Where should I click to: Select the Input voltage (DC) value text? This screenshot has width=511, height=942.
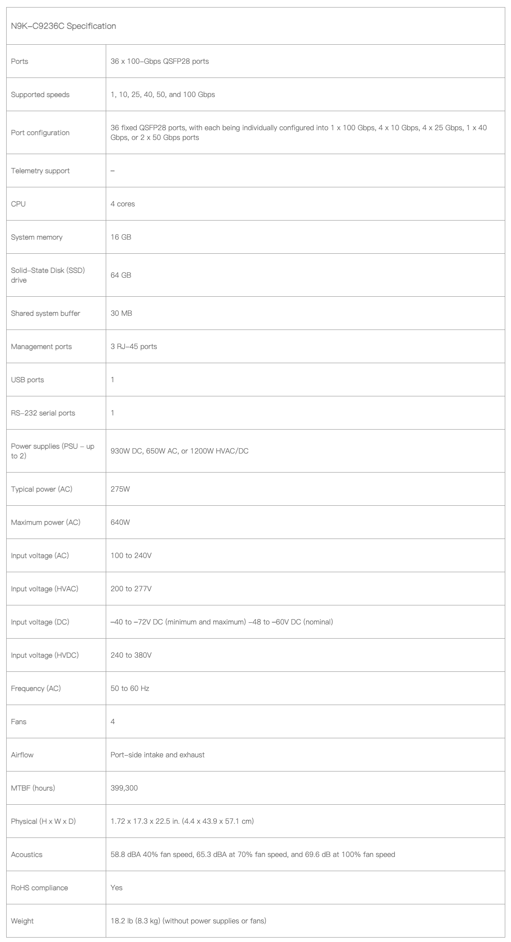click(221, 622)
